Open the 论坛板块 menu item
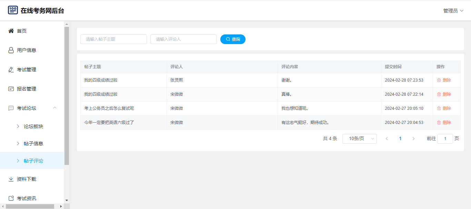471x209 pixels. point(33,126)
